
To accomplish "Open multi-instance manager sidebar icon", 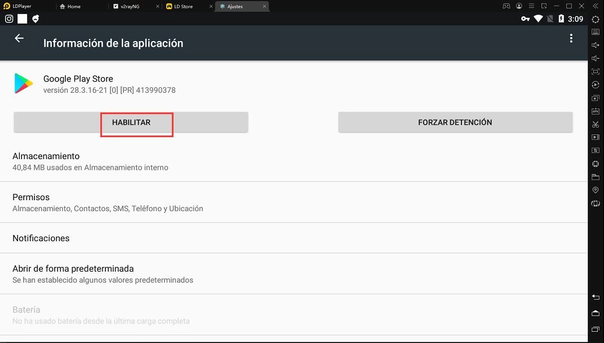I will pyautogui.click(x=595, y=98).
